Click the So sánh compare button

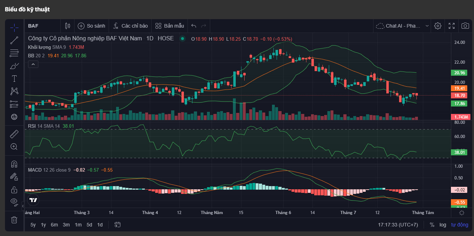tap(92, 26)
